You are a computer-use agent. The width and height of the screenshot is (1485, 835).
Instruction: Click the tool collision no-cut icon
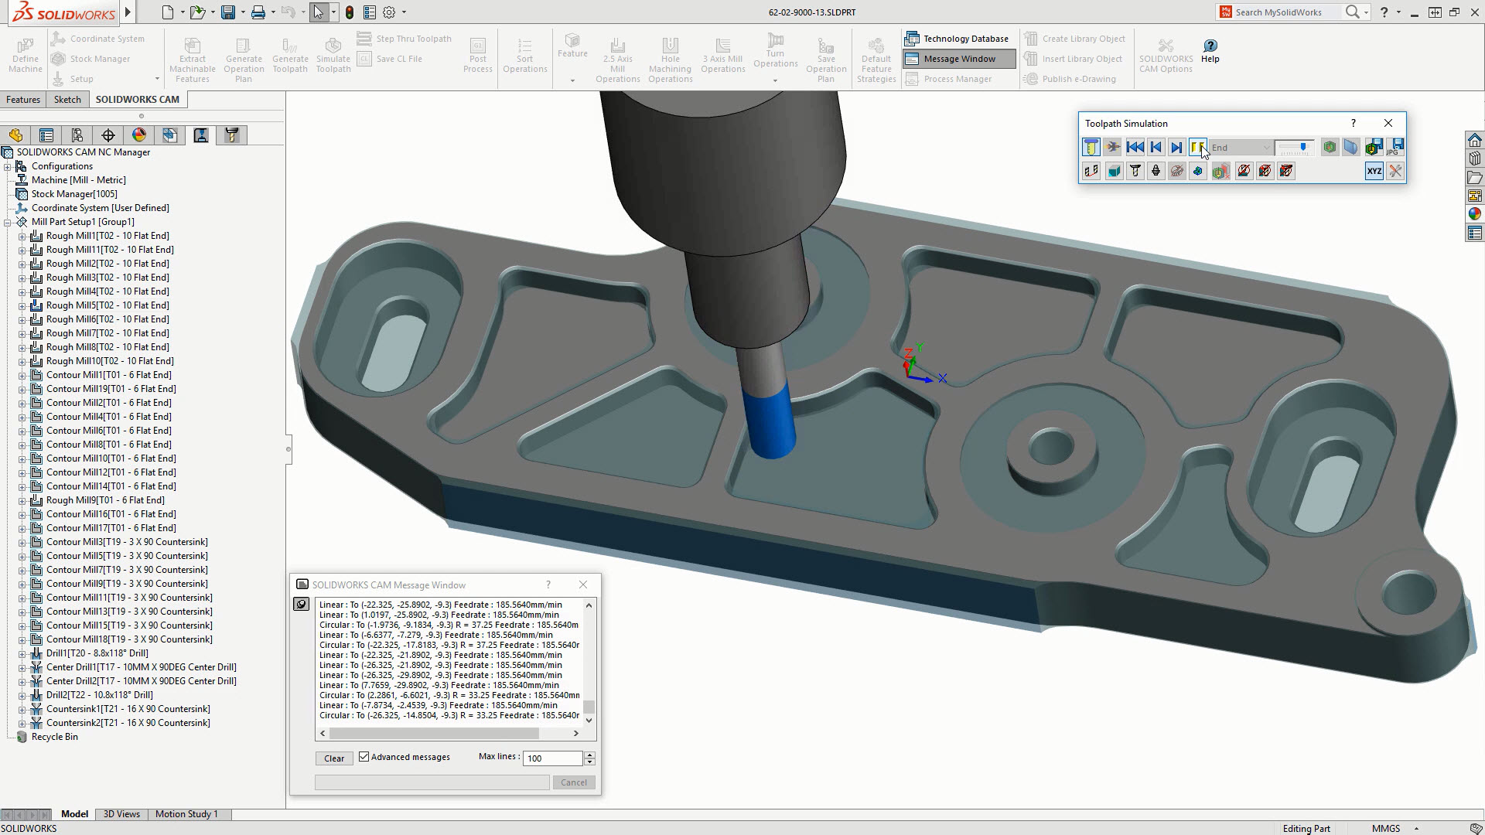(x=1244, y=171)
